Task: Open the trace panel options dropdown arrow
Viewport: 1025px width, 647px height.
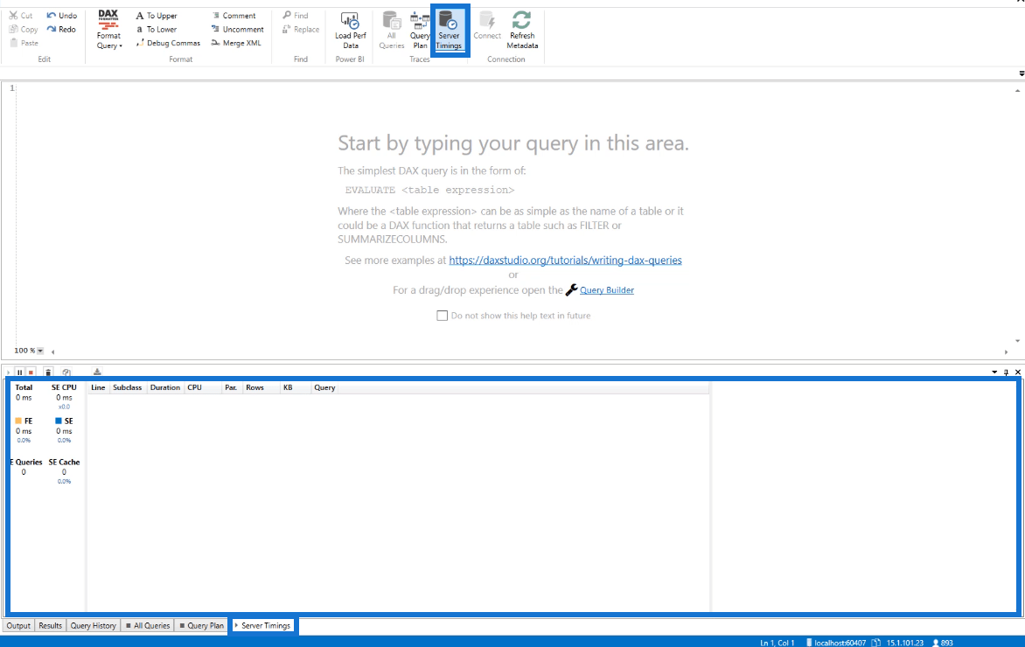Action: click(x=994, y=372)
